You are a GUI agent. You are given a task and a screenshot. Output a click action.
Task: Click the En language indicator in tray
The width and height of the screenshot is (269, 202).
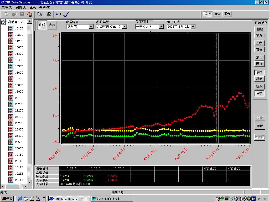pos(254,199)
